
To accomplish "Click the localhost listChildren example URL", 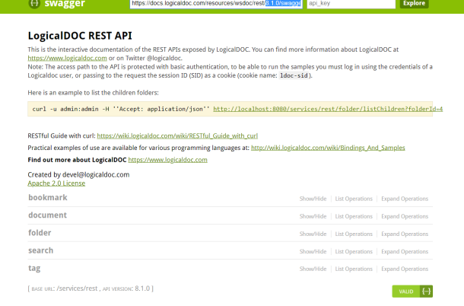I will [328, 109].
